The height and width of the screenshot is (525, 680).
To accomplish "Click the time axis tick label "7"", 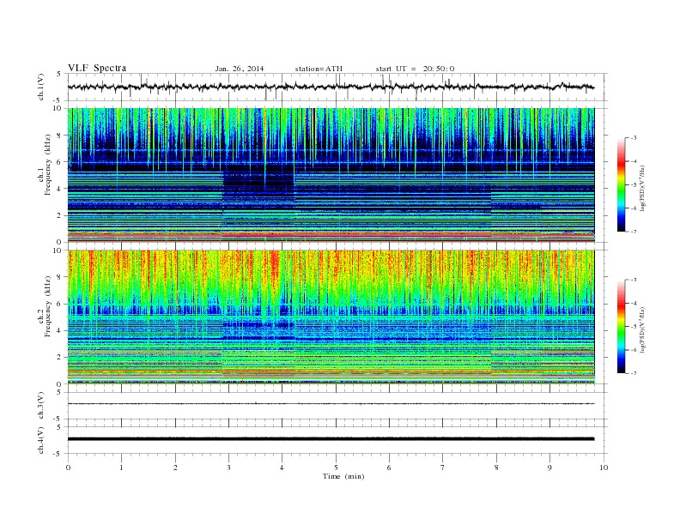I will pos(442,468).
